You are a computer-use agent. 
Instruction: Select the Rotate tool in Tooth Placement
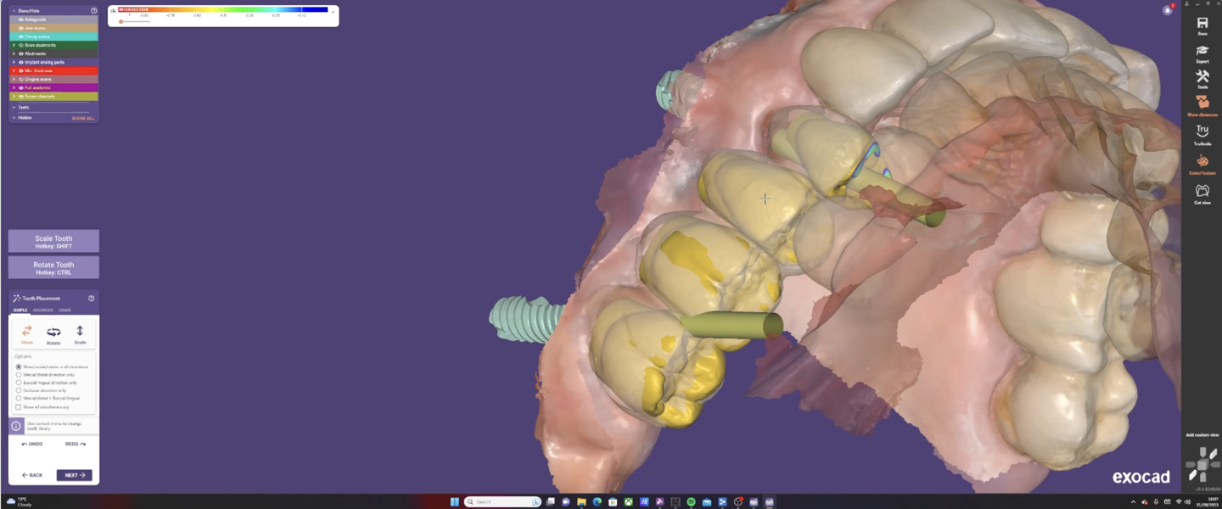tap(53, 333)
